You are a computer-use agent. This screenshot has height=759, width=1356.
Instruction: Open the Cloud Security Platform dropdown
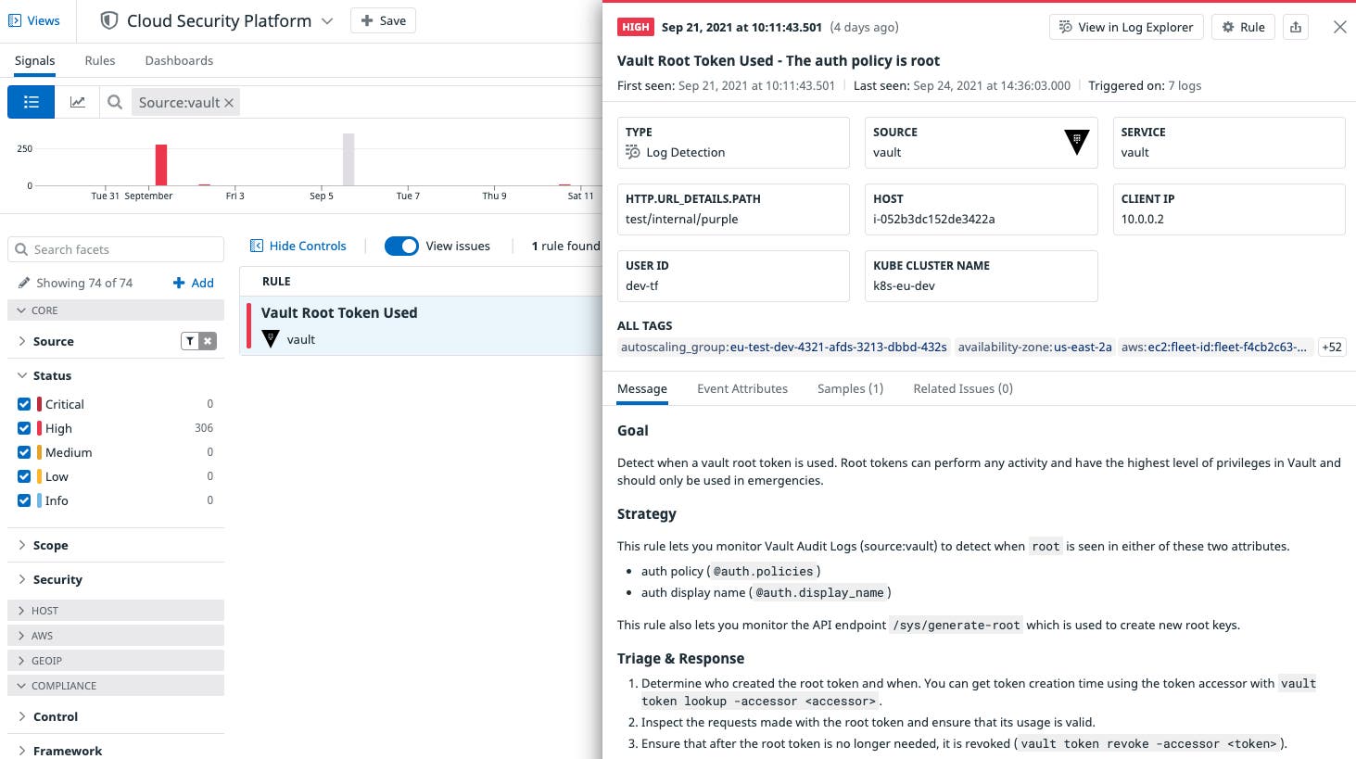(x=325, y=19)
